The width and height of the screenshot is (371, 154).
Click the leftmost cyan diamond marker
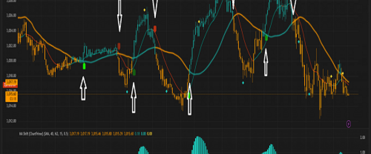(127, 91)
